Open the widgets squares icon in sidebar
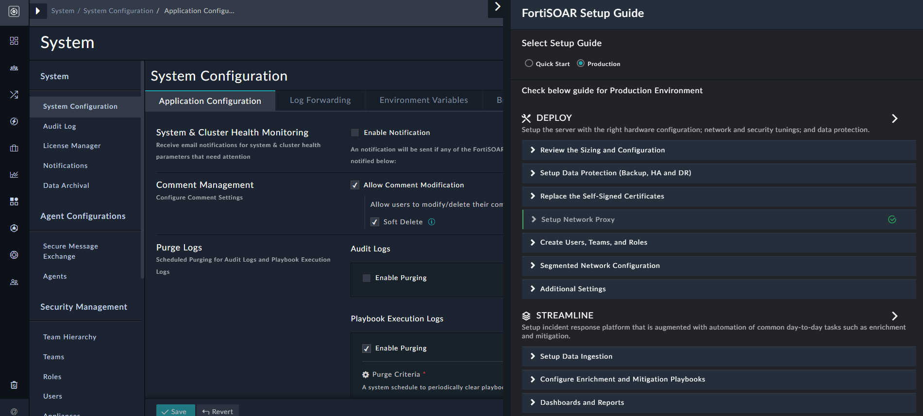The height and width of the screenshot is (416, 923). [x=14, y=201]
